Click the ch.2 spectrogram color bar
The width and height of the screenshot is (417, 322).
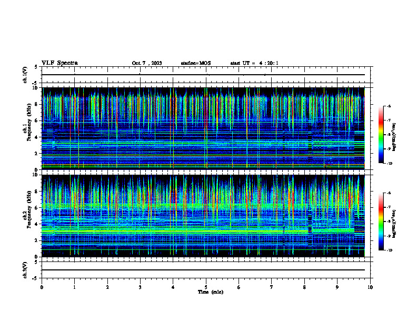click(381, 222)
